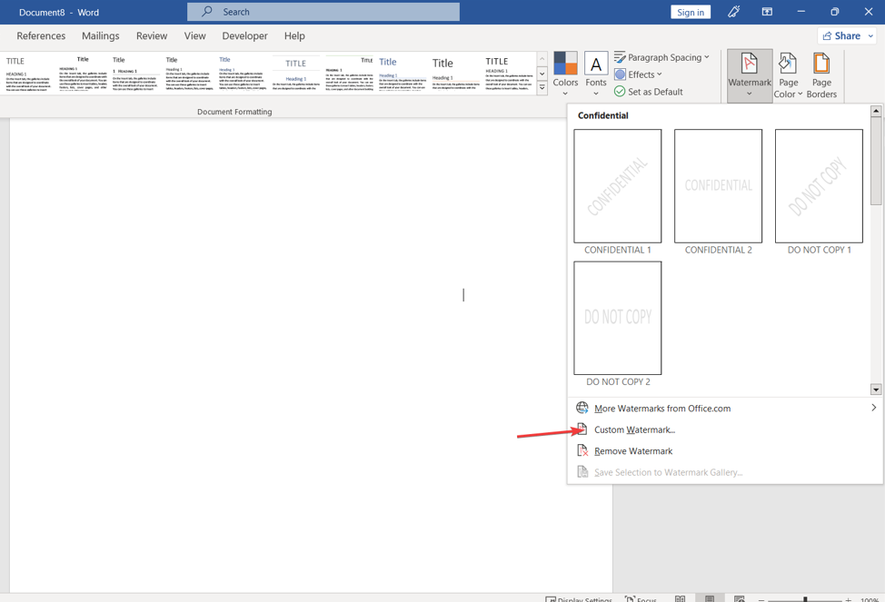Click Set as Default
Image resolution: width=885 pixels, height=602 pixels.
click(649, 92)
